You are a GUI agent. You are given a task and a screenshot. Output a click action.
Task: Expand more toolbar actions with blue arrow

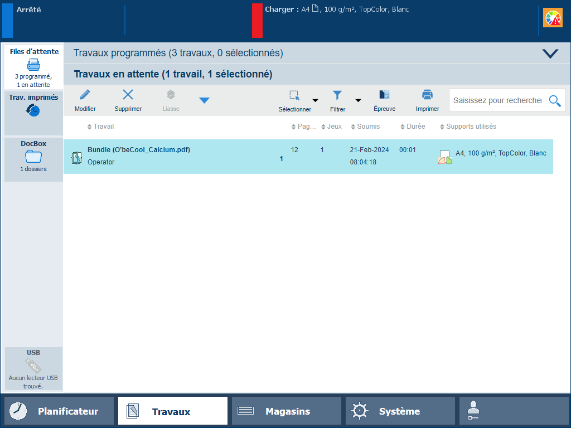tap(204, 100)
